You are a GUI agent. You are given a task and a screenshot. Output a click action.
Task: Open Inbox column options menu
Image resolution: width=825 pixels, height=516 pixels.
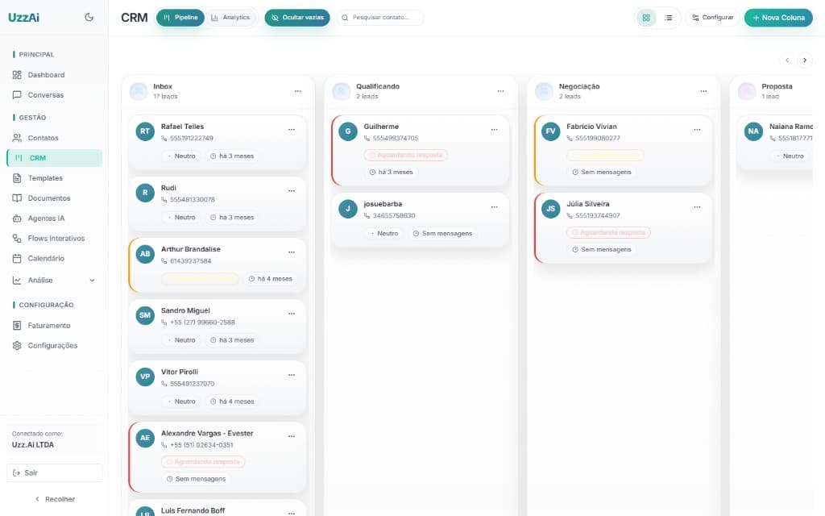click(x=298, y=91)
